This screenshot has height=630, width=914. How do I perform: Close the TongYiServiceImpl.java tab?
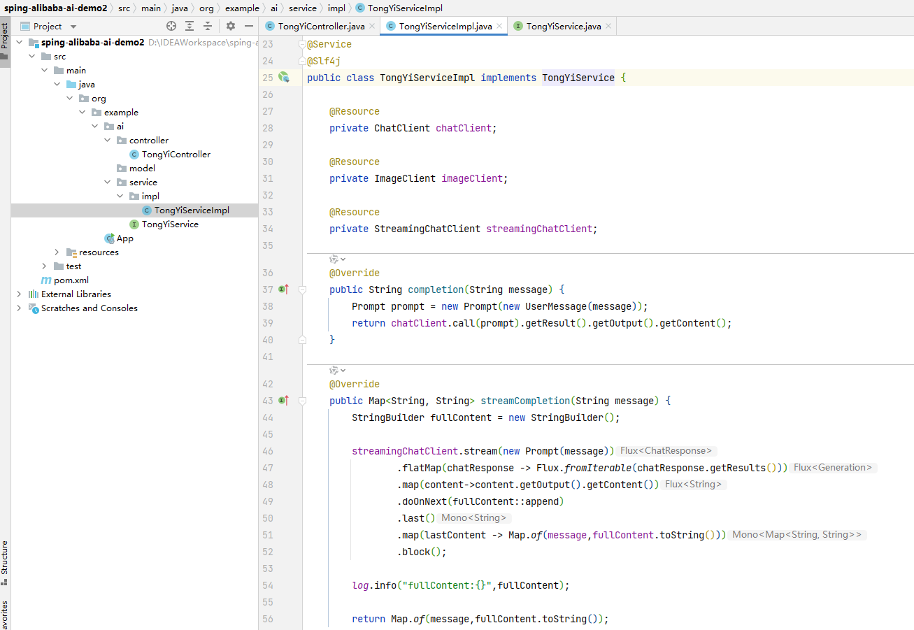point(499,26)
